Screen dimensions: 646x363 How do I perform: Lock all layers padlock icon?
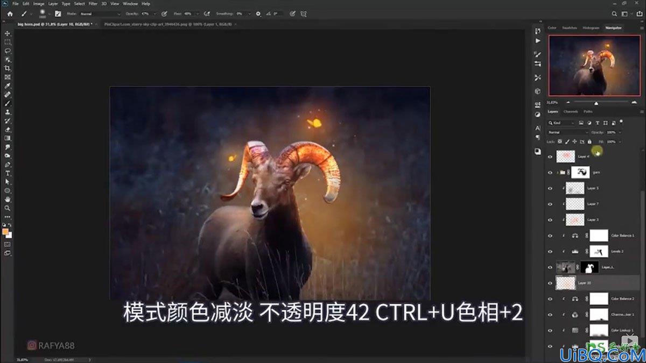[x=589, y=141]
